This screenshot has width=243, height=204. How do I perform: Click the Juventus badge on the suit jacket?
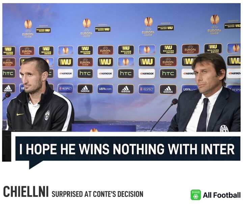click(x=224, y=128)
